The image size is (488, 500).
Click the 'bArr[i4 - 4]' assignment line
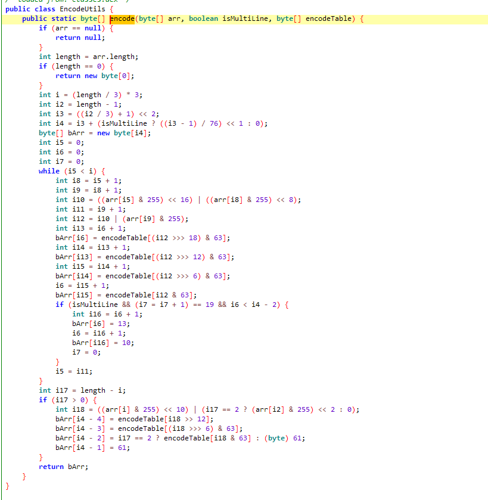[x=134, y=420]
